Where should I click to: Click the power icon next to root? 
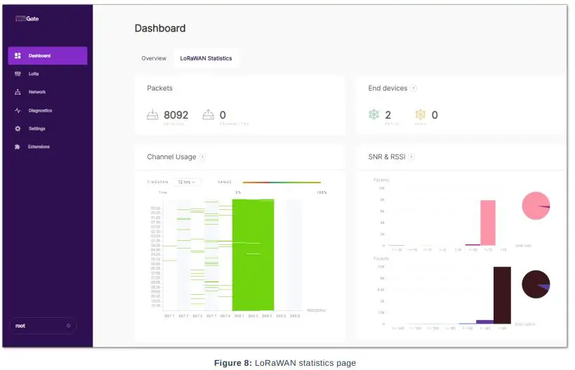click(x=68, y=326)
